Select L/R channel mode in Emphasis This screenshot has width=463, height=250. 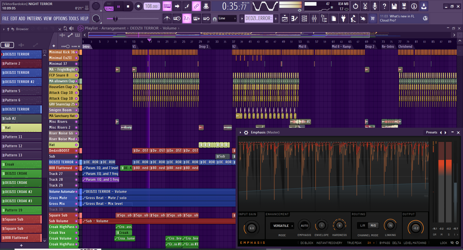coord(363,226)
